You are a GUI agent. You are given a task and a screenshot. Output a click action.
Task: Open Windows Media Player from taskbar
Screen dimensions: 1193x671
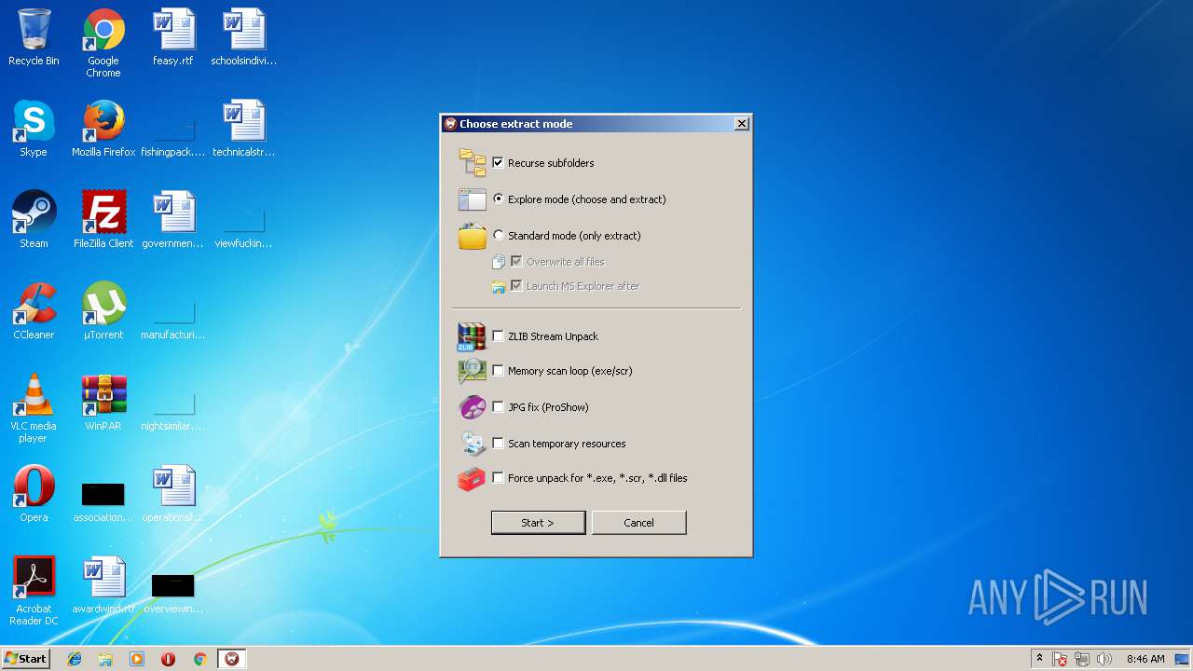point(137,659)
